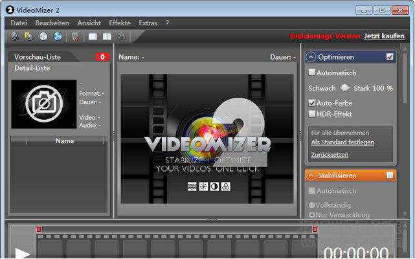This screenshot has width=415, height=259.
Task: Click the Name column header
Action: click(65, 141)
